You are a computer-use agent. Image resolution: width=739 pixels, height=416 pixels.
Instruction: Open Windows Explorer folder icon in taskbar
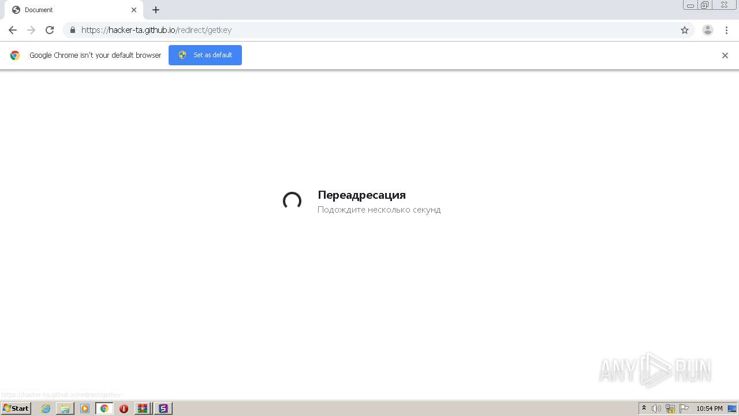tap(65, 408)
